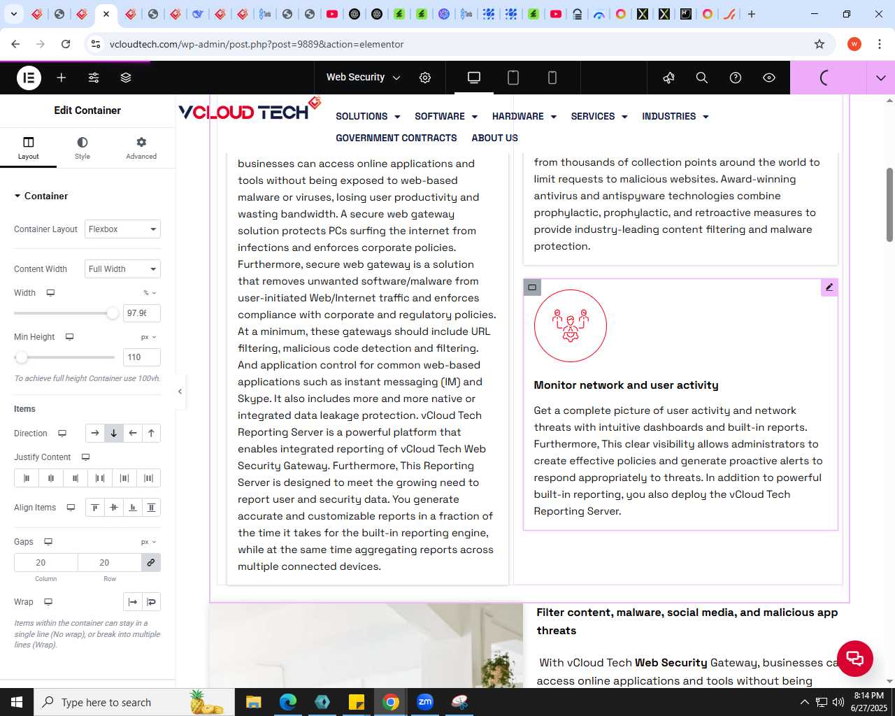Open the Help question mark icon

click(x=736, y=78)
